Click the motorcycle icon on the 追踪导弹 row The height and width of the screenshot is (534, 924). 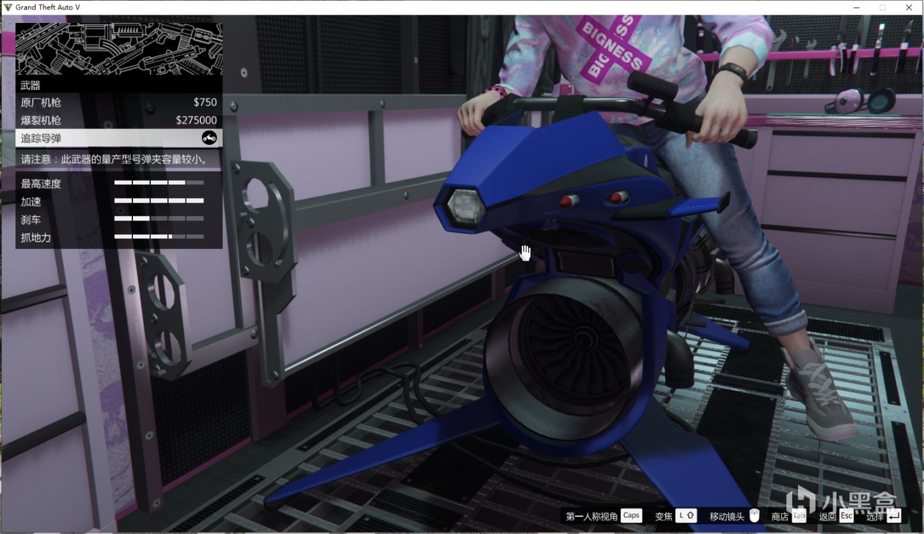coord(209,138)
